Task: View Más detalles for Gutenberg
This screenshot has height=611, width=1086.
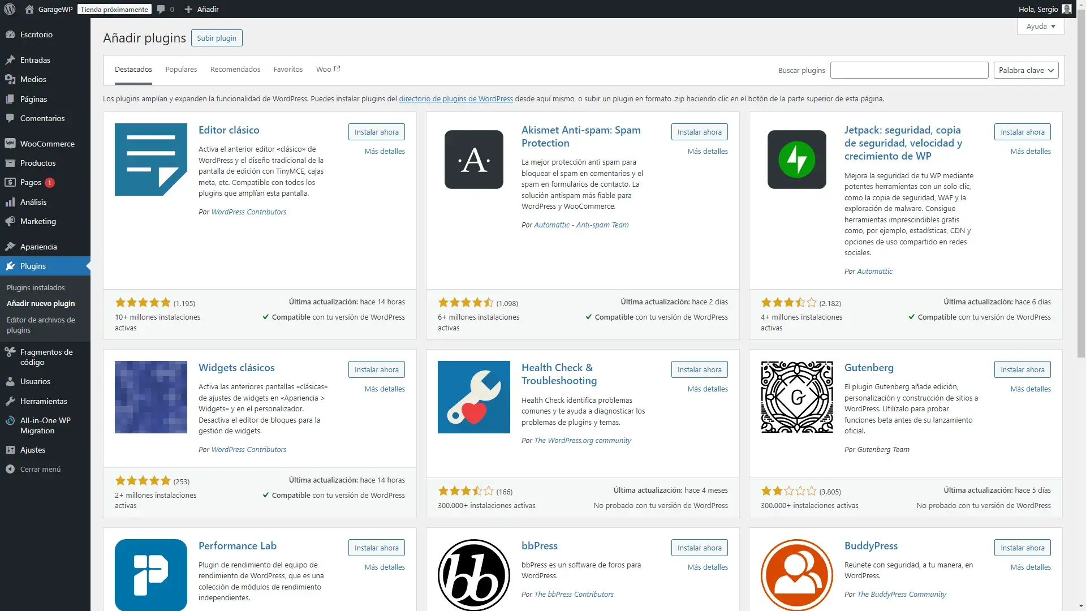Action: tap(1031, 389)
